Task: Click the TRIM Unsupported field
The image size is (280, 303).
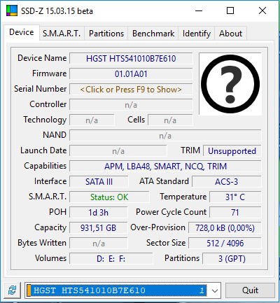Action: click(232, 151)
